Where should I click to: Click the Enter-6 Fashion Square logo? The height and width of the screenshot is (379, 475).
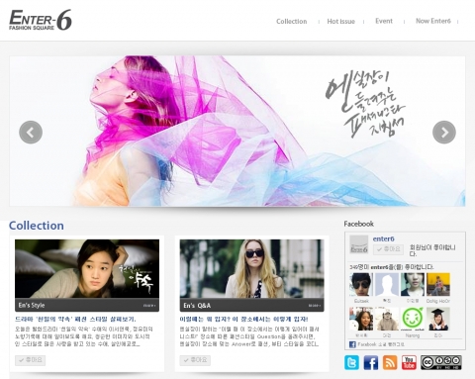(x=41, y=21)
